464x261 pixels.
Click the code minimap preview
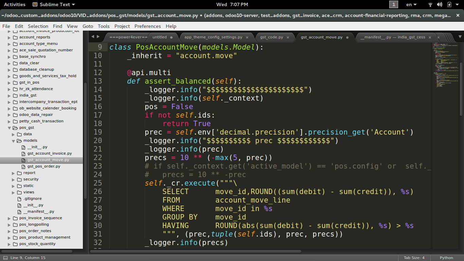445,68
